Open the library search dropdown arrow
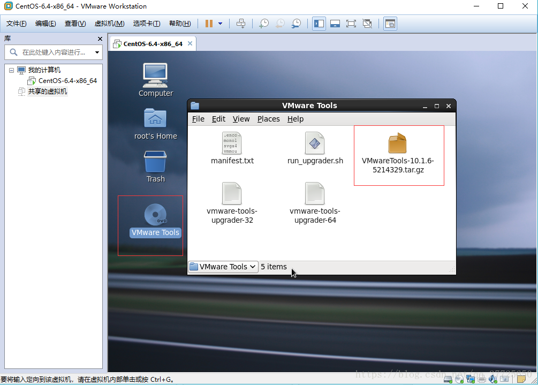Image resolution: width=538 pixels, height=385 pixels. pyautogui.click(x=97, y=52)
